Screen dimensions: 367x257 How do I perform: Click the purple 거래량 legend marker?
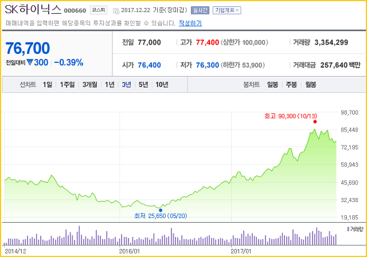348,229
